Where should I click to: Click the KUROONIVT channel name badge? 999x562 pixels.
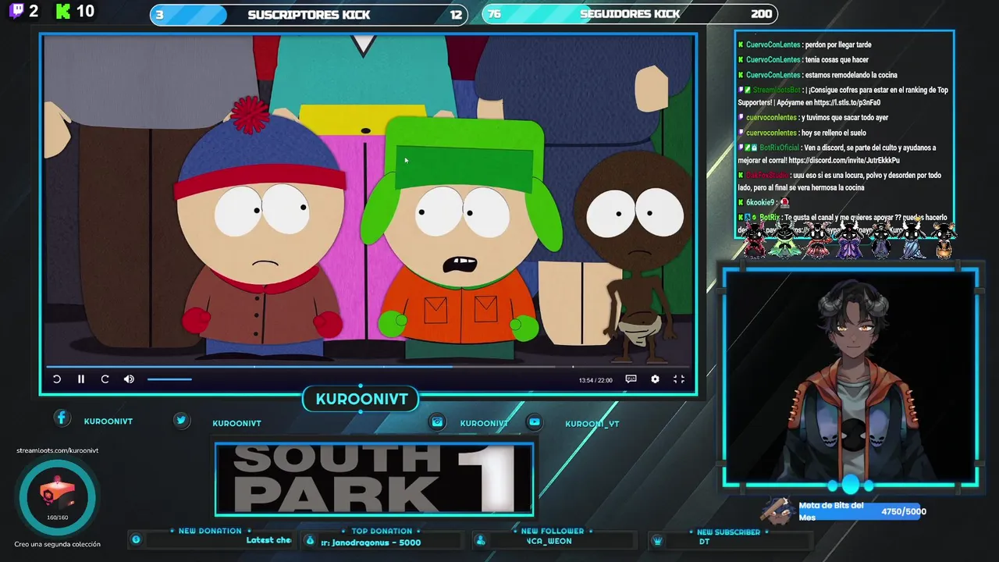(x=361, y=399)
